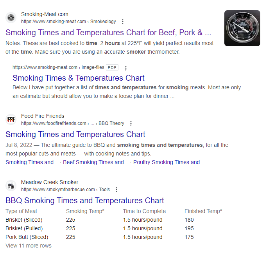Follow the 'Poultry Smoking Times and...' sitelink

[168, 162]
